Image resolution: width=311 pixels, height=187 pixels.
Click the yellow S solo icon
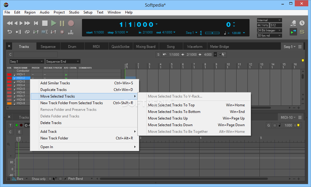(x=302, y=32)
